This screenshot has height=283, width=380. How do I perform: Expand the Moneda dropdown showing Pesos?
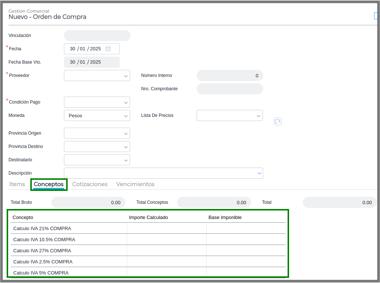[126, 116]
